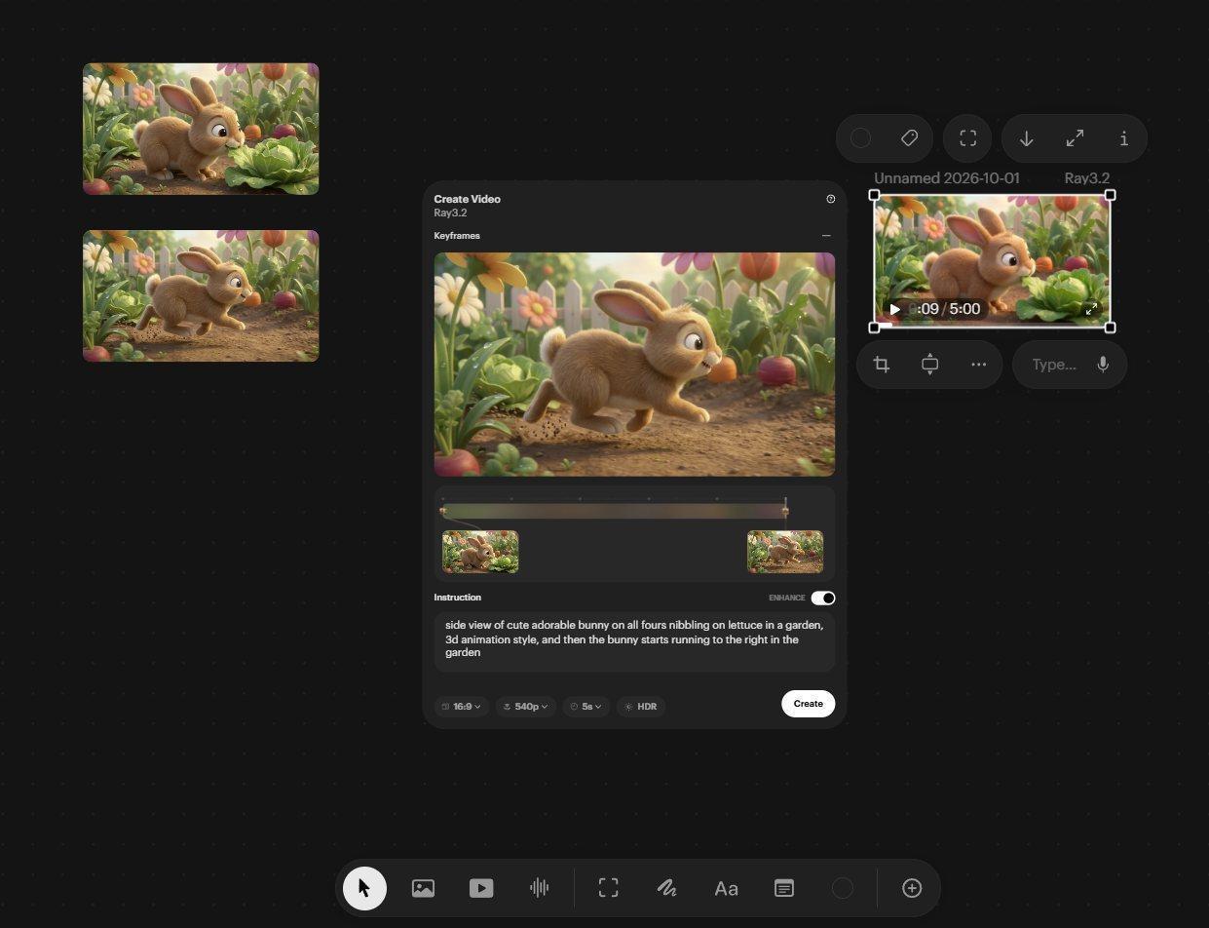Screen dimensions: 1209x928
Task: Click the frame icon above the video
Action: tap(967, 138)
